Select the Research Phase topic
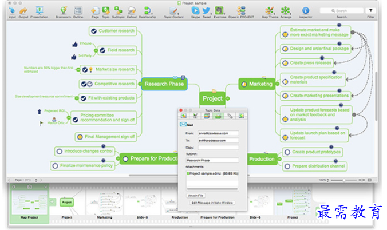 164,84
